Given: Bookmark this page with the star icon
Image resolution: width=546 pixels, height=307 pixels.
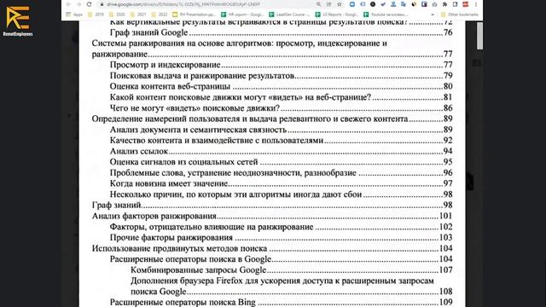Looking at the screenshot, I should [340, 4].
